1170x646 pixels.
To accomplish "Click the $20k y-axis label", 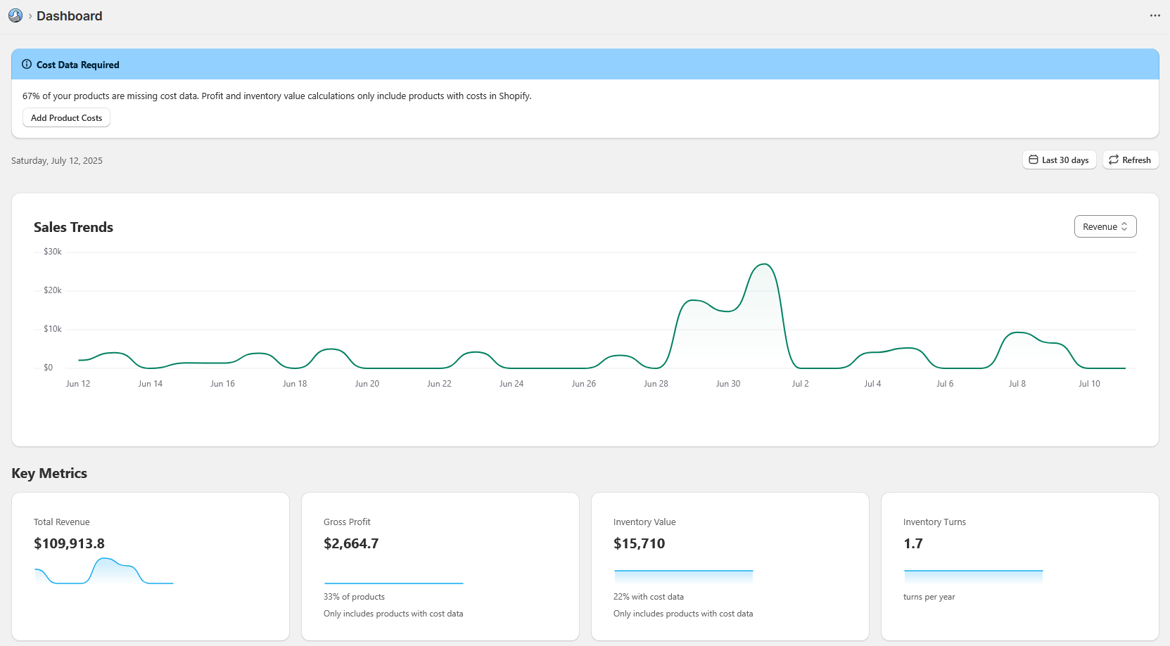I will 53,290.
